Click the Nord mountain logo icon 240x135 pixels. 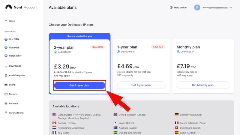click(x=9, y=7)
